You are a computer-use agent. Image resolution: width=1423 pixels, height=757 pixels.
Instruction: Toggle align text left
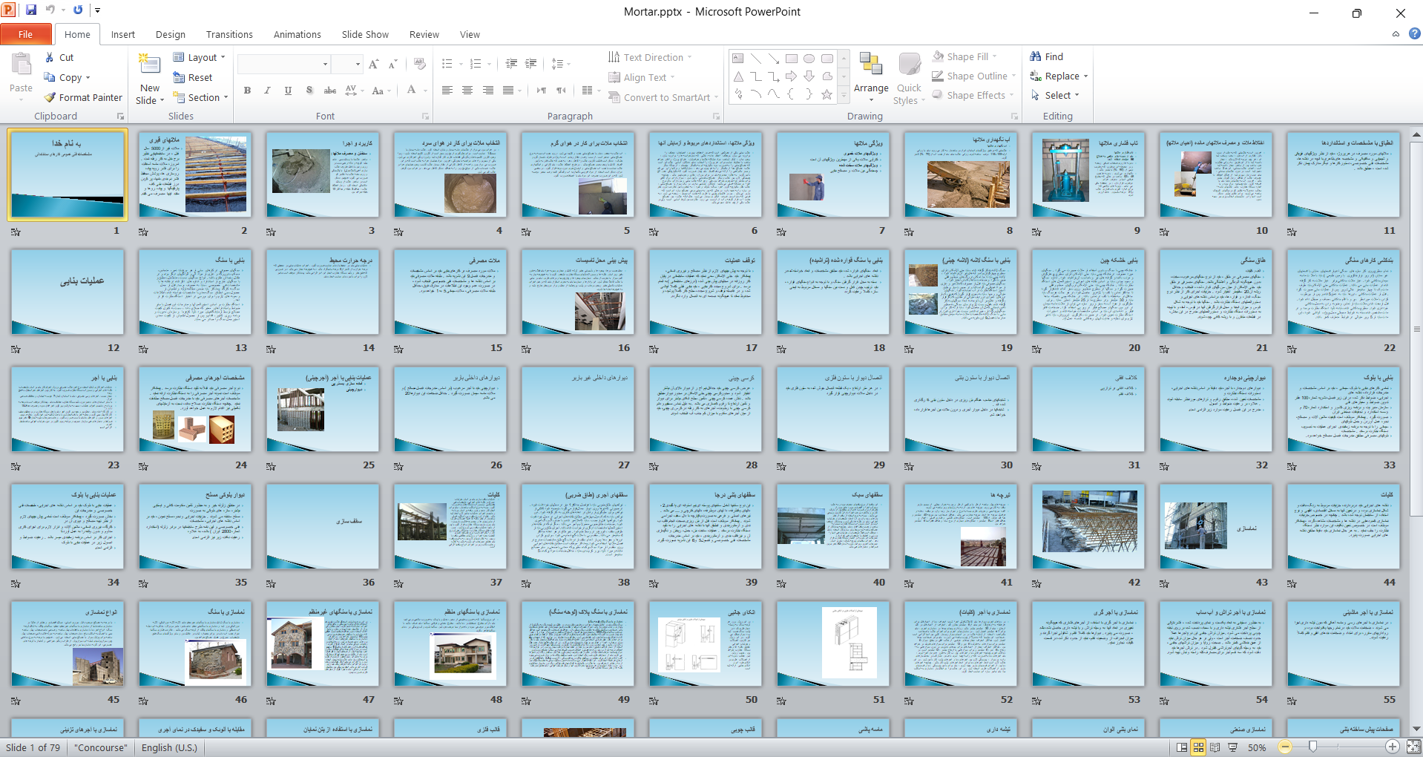tap(447, 91)
